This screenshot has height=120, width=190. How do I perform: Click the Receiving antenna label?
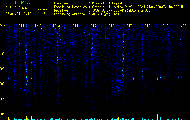[69, 14]
